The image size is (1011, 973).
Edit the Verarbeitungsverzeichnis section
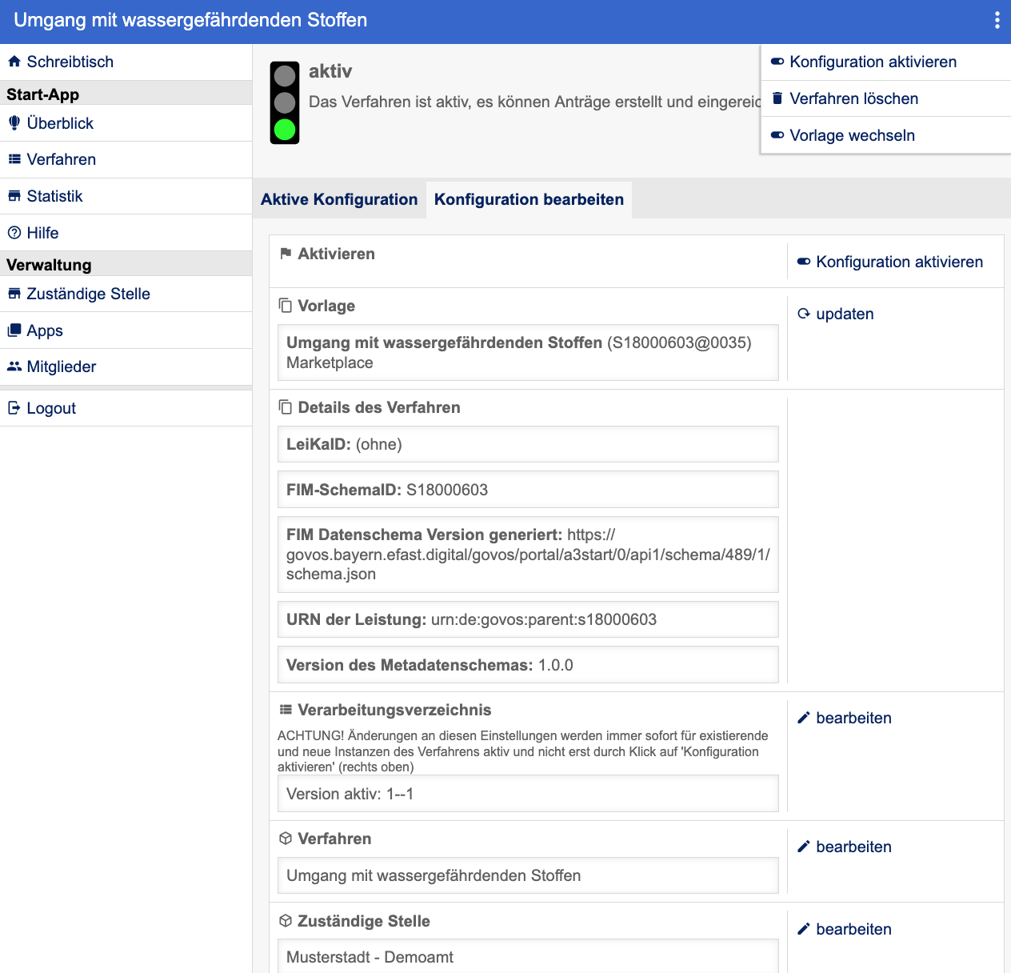pos(853,719)
